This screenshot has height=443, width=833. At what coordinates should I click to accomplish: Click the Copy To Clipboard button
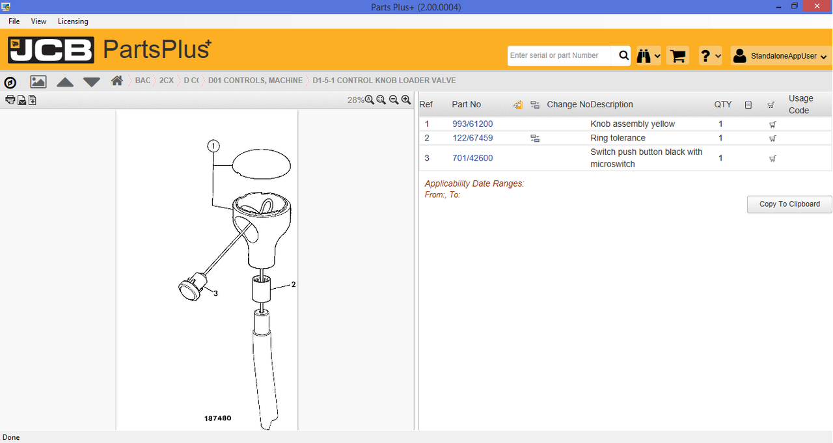pyautogui.click(x=789, y=204)
